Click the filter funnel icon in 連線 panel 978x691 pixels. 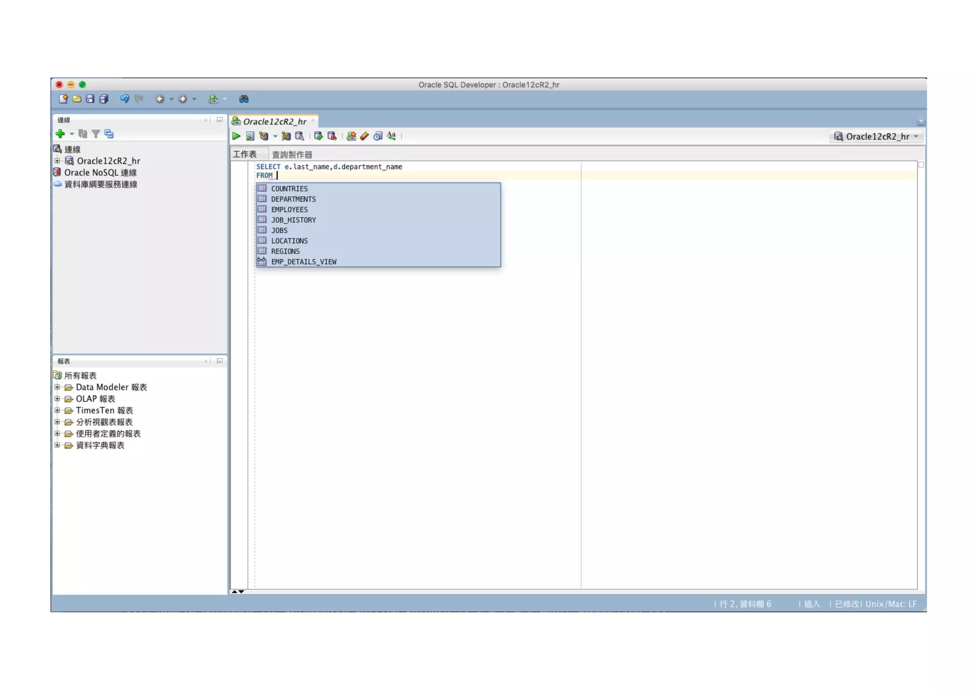click(x=96, y=134)
